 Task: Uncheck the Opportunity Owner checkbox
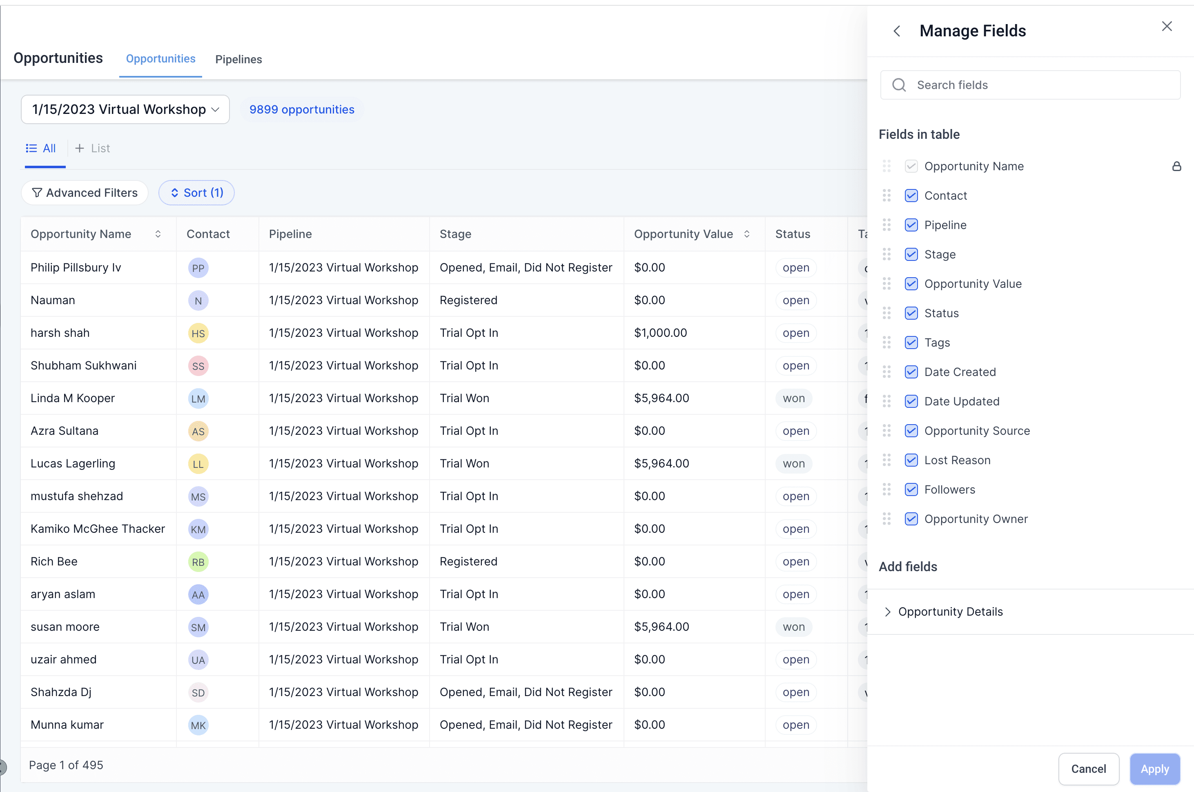coord(911,519)
